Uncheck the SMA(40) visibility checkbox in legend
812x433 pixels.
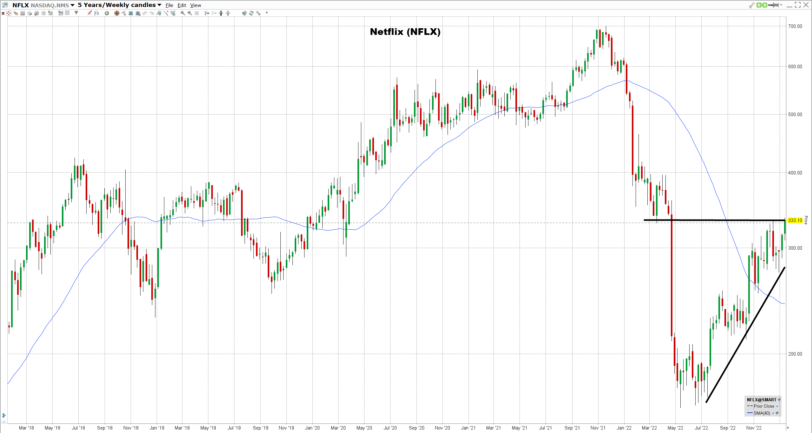pos(773,413)
